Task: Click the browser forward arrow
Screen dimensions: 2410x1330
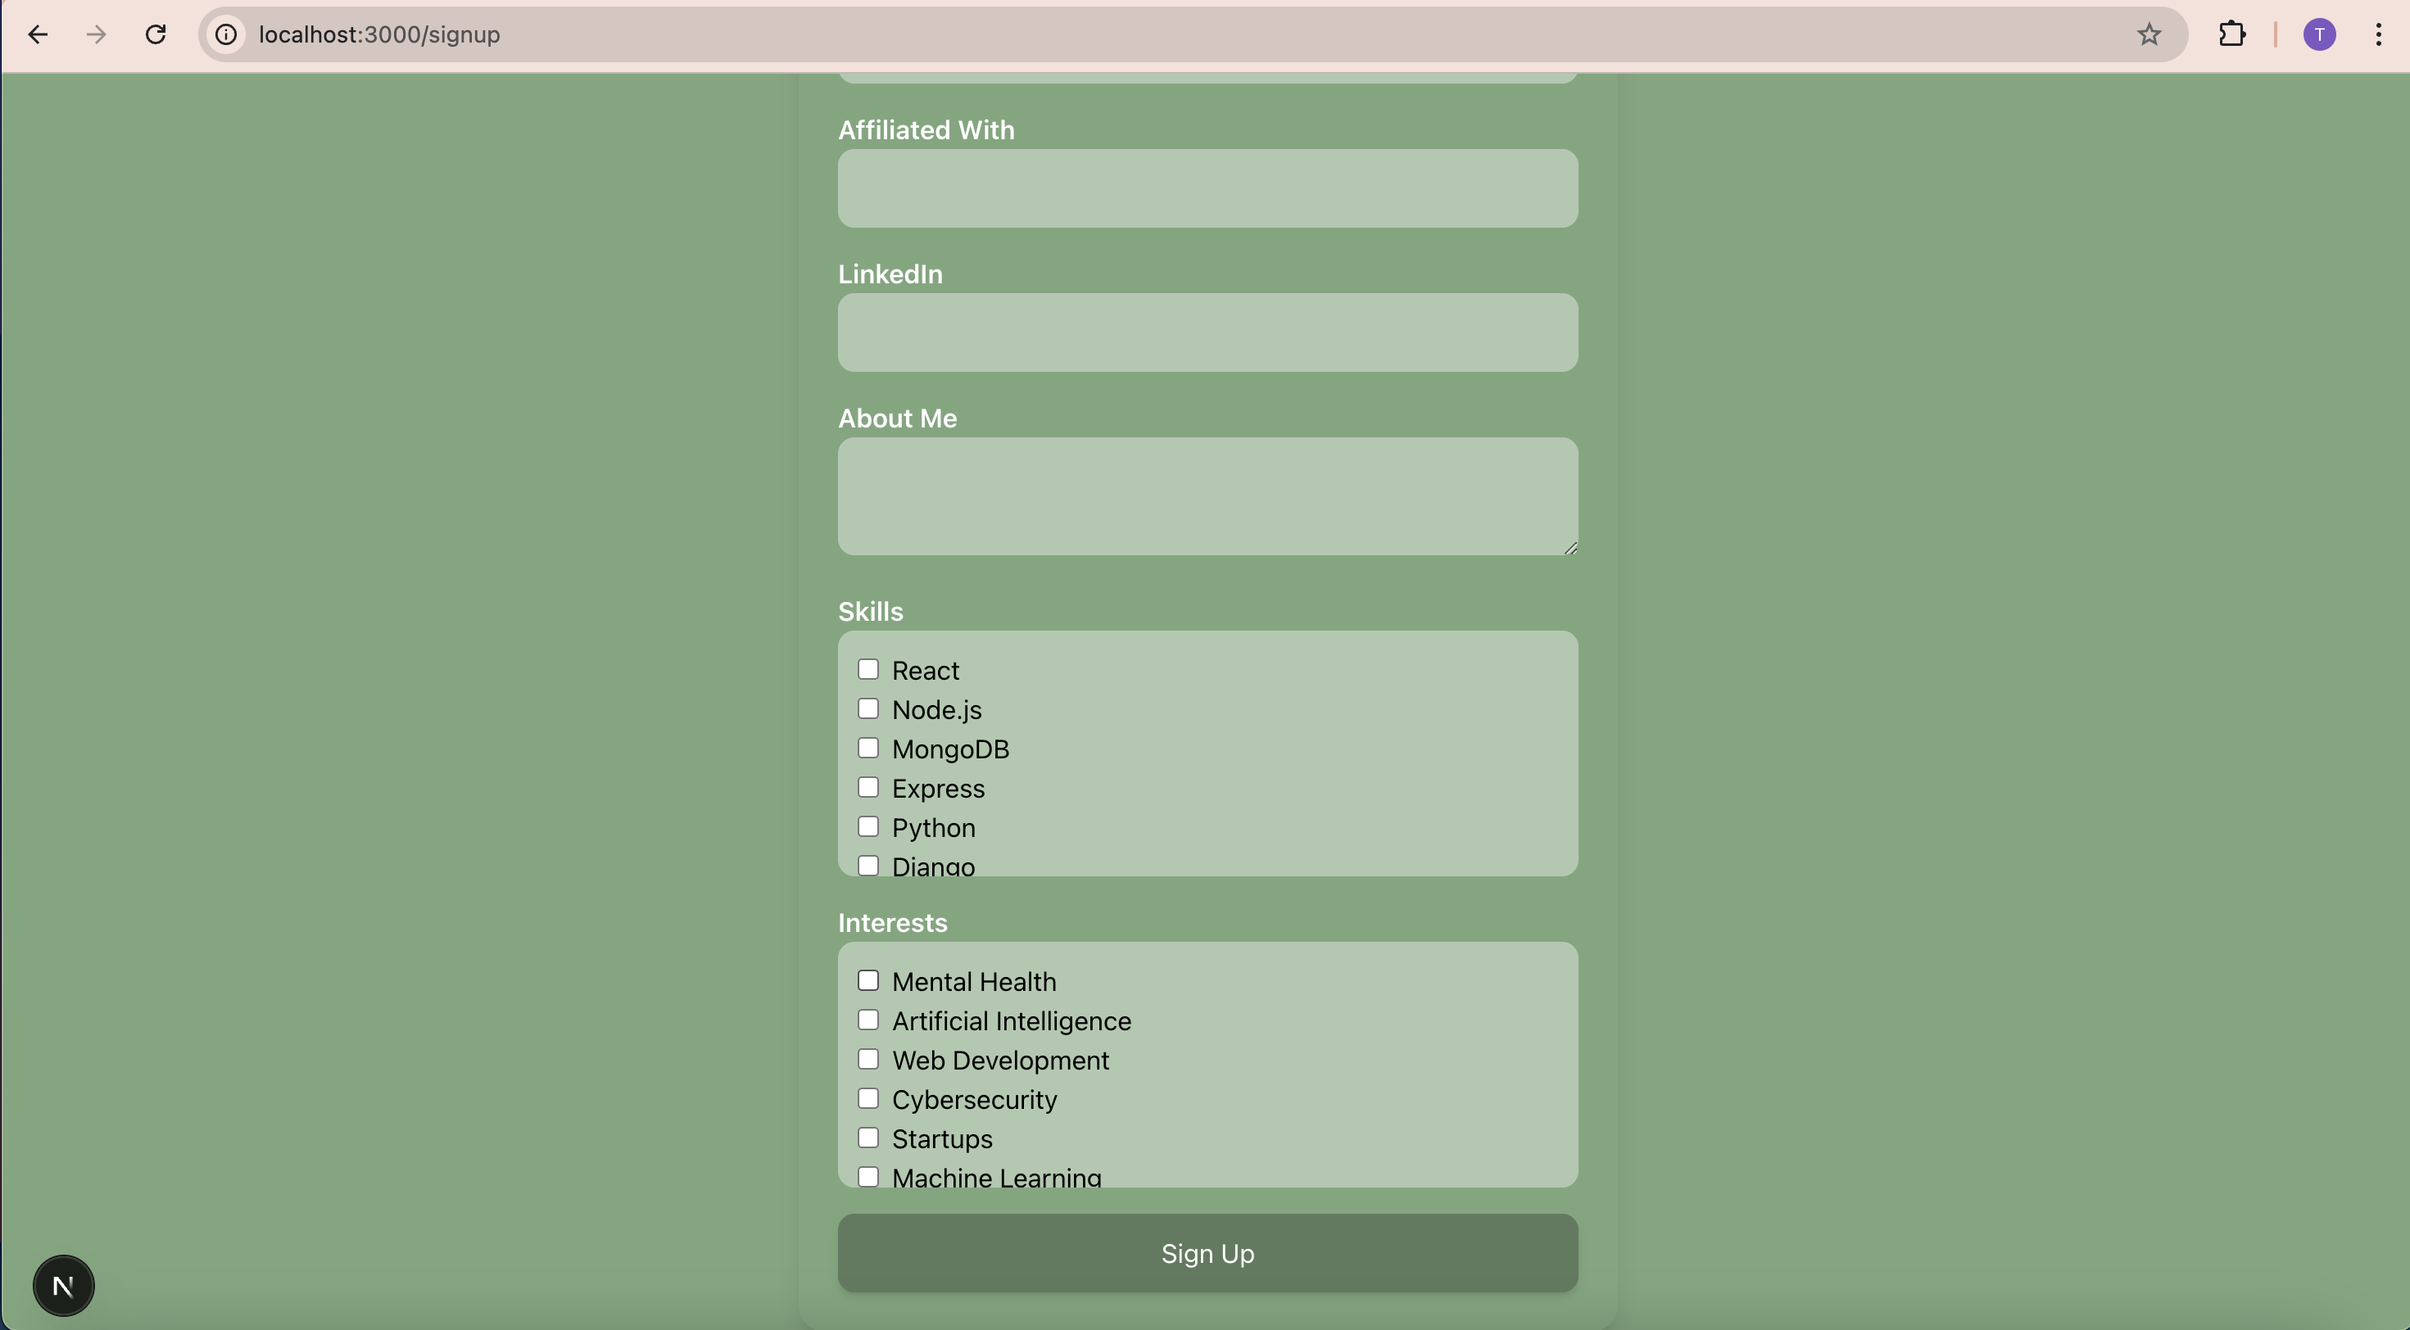Action: tap(97, 34)
